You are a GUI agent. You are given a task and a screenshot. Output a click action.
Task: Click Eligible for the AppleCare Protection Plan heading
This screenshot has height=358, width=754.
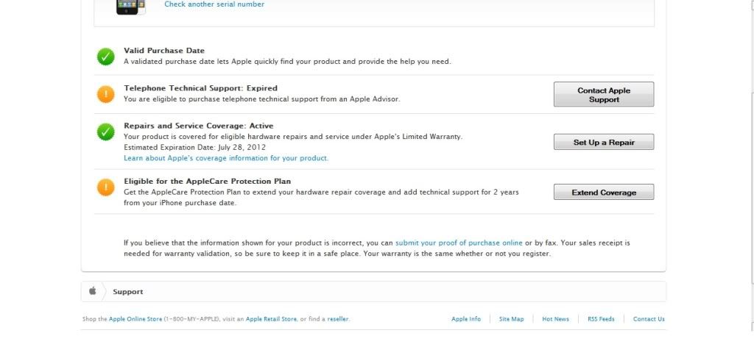(x=207, y=182)
